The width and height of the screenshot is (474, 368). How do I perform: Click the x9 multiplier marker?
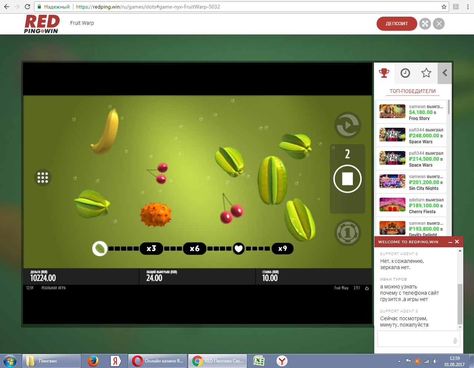tap(282, 248)
